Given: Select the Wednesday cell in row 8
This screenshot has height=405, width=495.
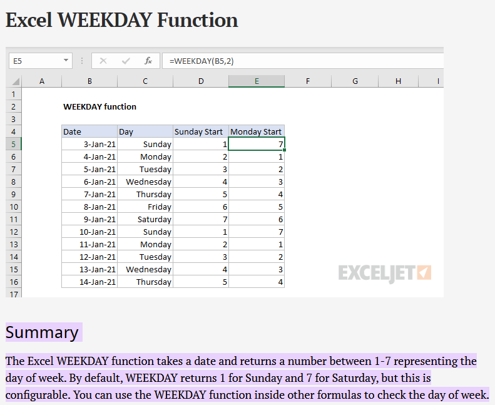Looking at the screenshot, I should (x=145, y=182).
